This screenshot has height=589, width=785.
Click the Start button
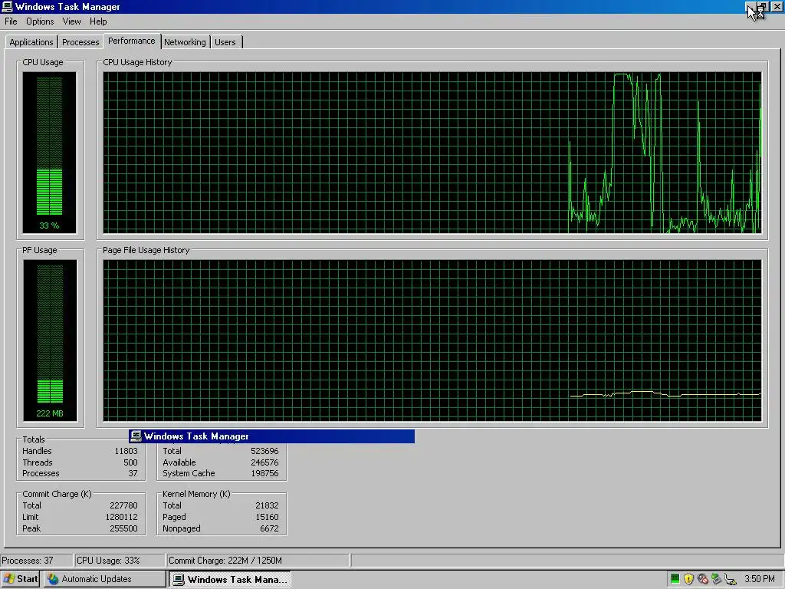tap(21, 579)
